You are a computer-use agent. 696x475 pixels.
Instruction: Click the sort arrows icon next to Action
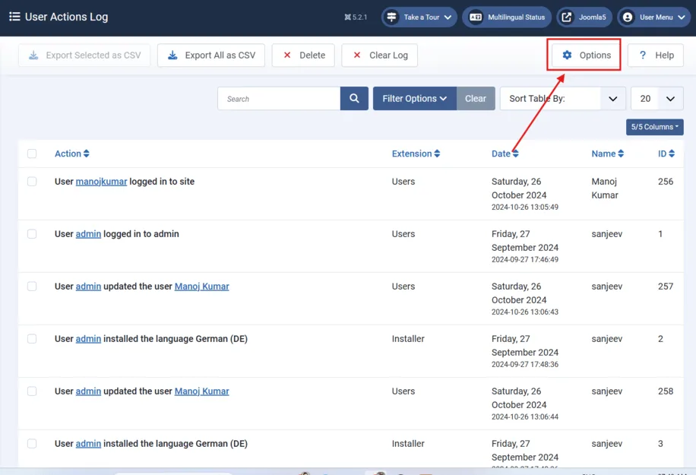(x=87, y=154)
